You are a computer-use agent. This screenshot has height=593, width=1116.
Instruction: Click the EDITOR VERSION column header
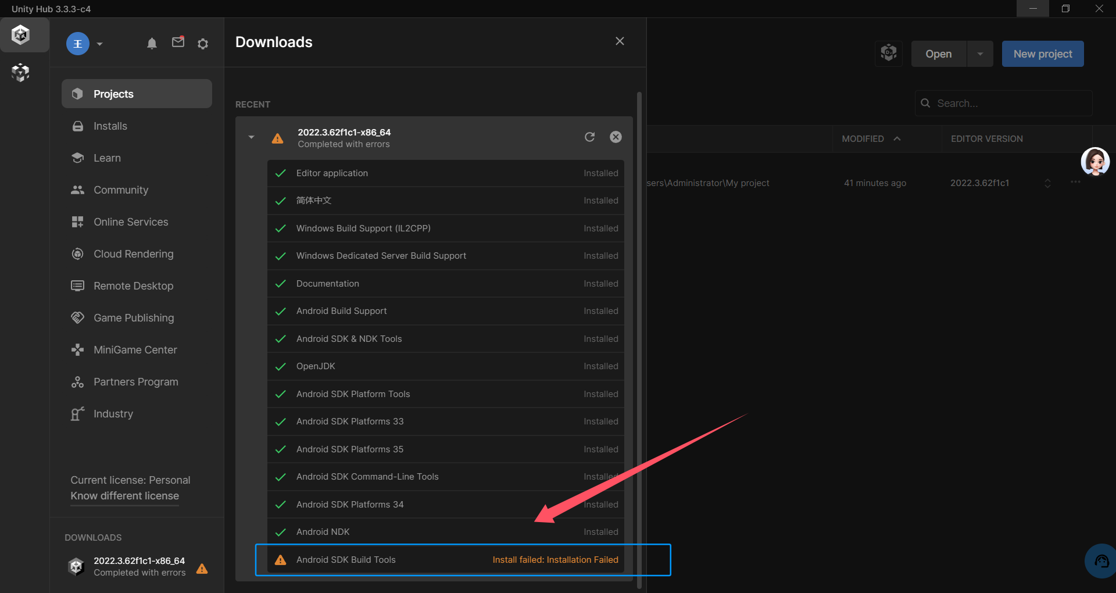[986, 139]
